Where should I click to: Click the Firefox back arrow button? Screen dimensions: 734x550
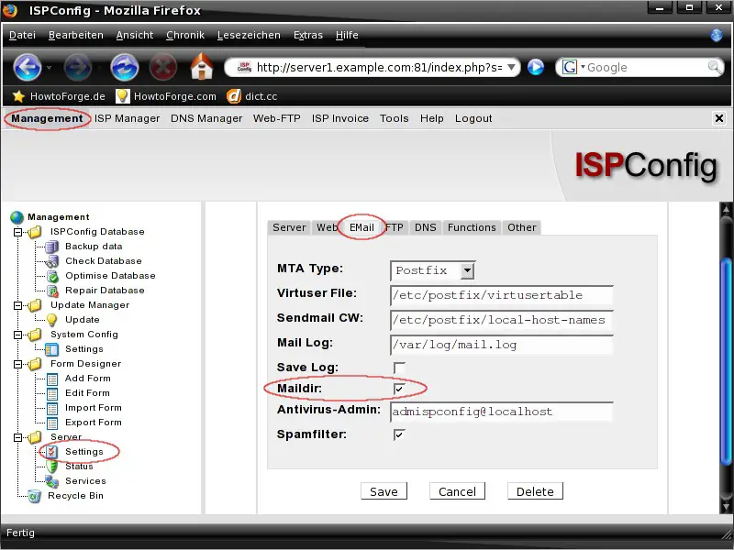pos(28,67)
